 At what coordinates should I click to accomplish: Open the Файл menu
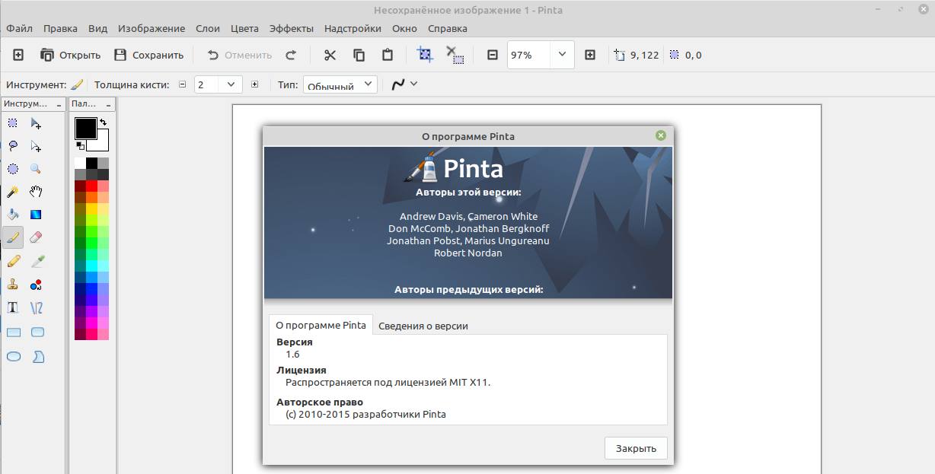click(x=20, y=28)
